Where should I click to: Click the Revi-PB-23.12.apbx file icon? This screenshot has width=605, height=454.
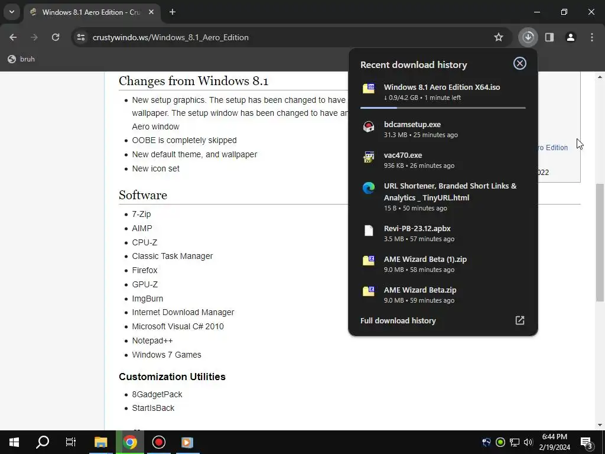[x=369, y=231]
